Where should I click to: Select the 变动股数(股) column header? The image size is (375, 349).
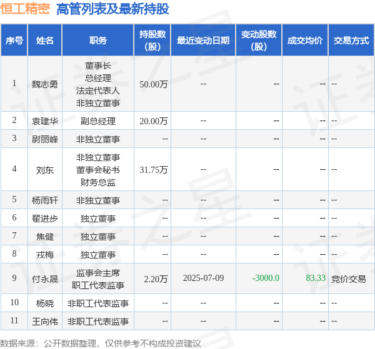click(259, 41)
